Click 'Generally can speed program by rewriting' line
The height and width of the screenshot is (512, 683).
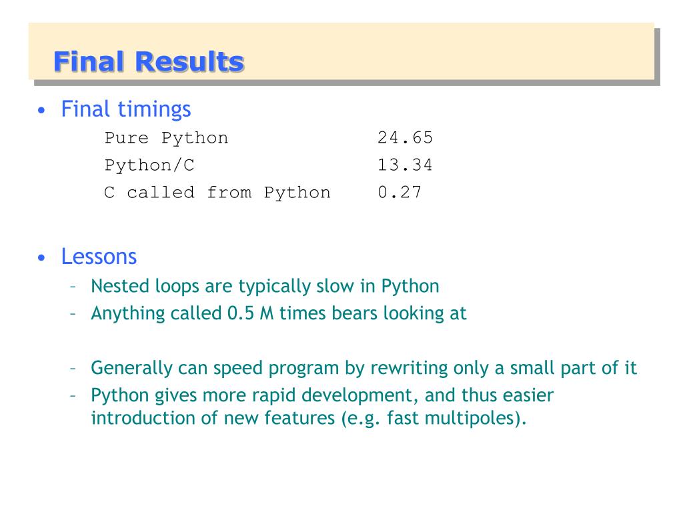pos(364,368)
